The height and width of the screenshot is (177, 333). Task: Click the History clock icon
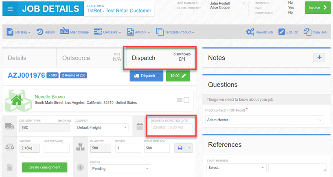tap(40, 32)
